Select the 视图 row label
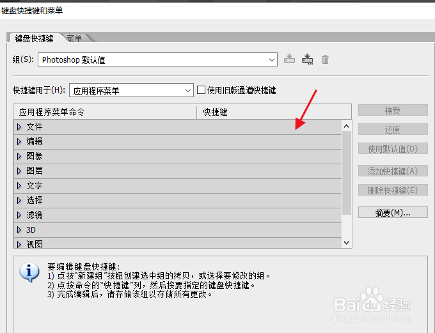The width and height of the screenshot is (435, 333). (35, 244)
